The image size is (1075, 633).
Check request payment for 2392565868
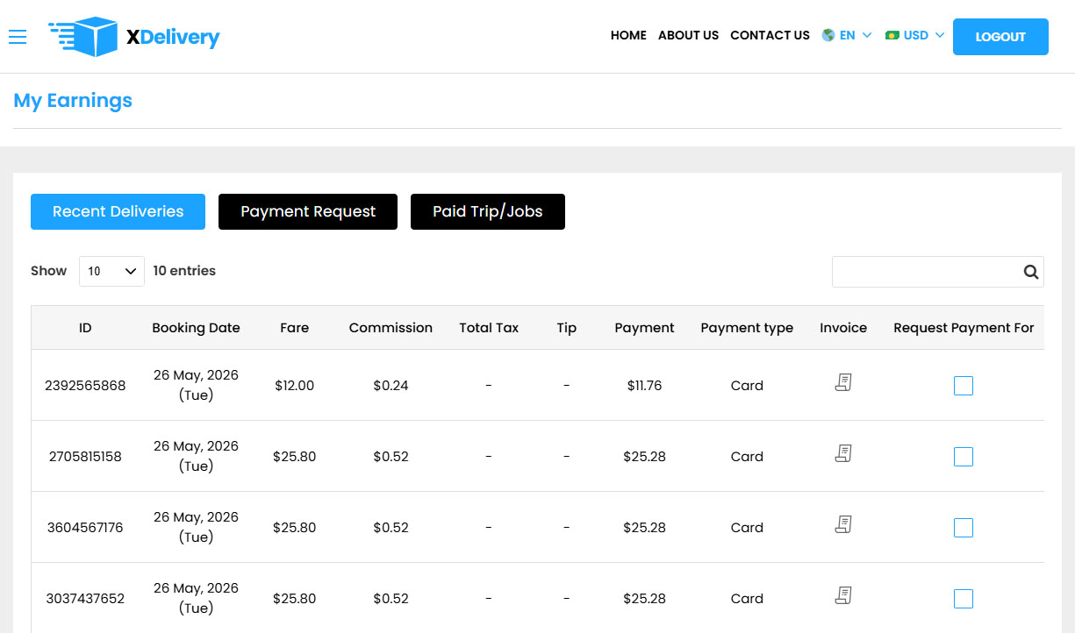click(x=964, y=386)
